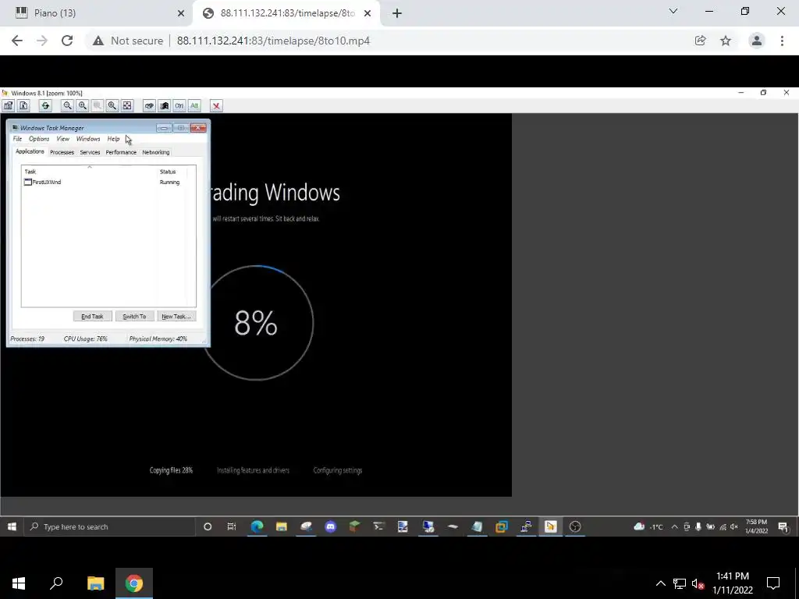
Task: Open the Chrome three-dot menu
Action: click(782, 41)
